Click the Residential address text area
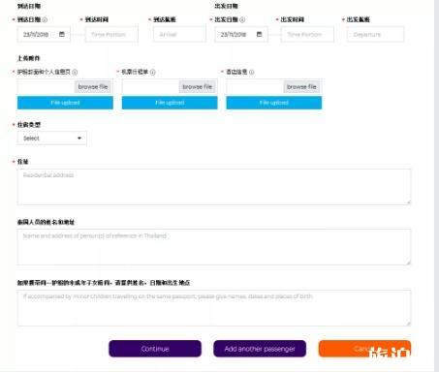Screen dimensions: 439x372 214,187
